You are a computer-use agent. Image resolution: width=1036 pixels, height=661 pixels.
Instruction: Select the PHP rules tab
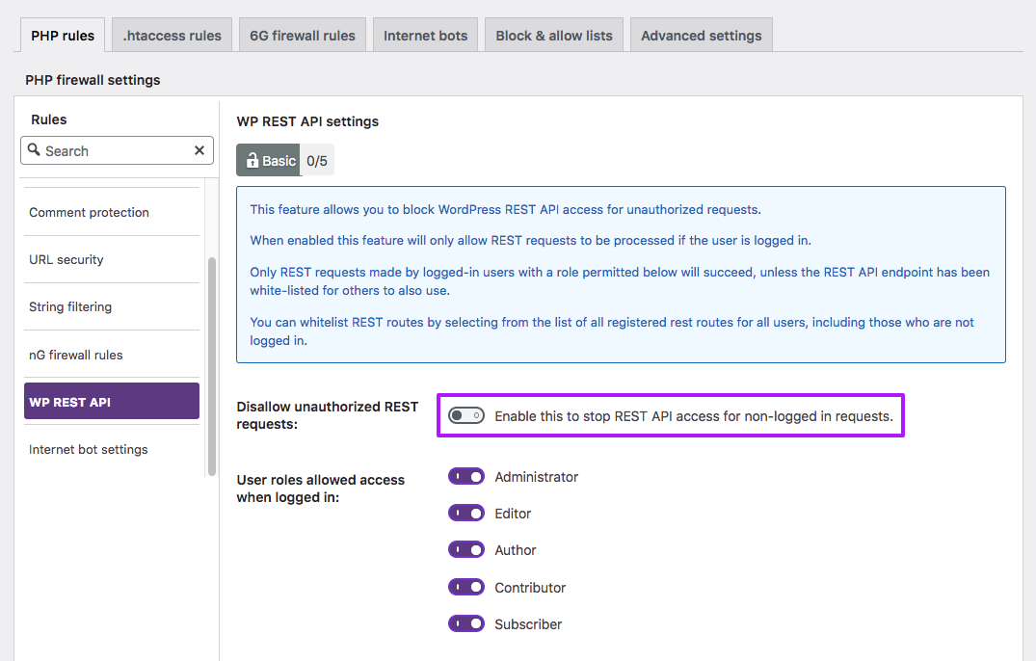point(63,36)
